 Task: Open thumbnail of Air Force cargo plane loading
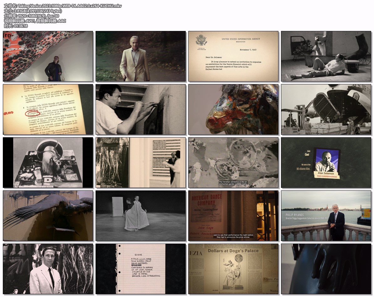click(x=326, y=109)
